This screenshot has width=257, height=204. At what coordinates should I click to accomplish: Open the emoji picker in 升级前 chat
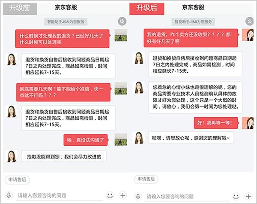click(x=110, y=195)
